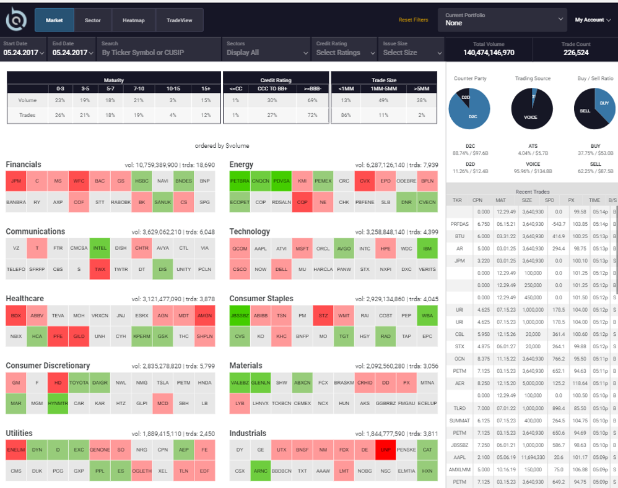This screenshot has height=488, width=618.
Task: Click the Reset Filters link
Action: (x=413, y=20)
